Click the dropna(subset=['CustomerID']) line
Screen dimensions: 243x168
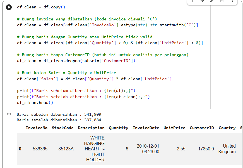tap(76, 61)
